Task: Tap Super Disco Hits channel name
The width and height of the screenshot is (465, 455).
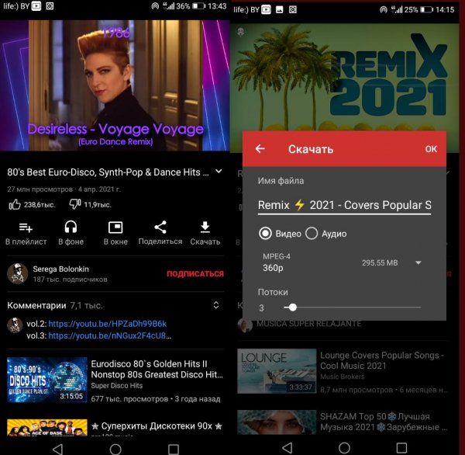Action: (x=117, y=385)
